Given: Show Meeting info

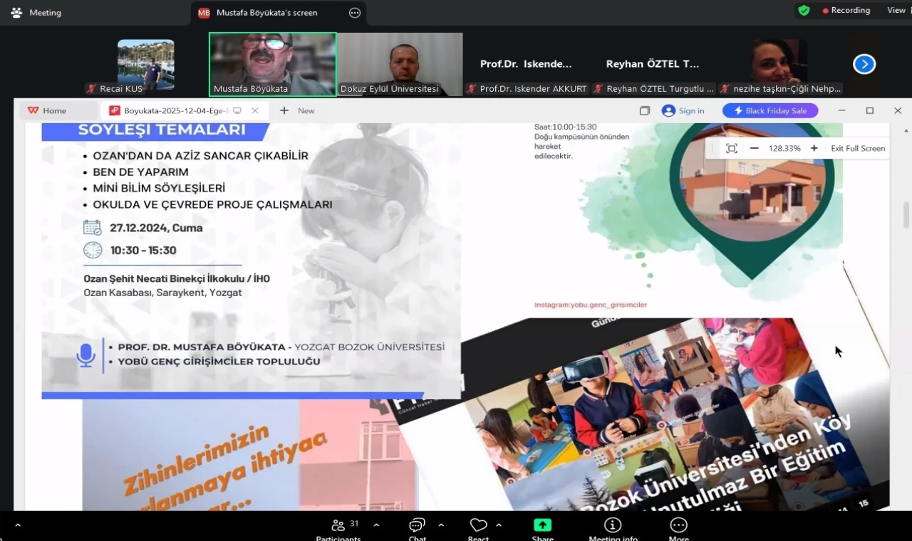Looking at the screenshot, I should tap(612, 527).
